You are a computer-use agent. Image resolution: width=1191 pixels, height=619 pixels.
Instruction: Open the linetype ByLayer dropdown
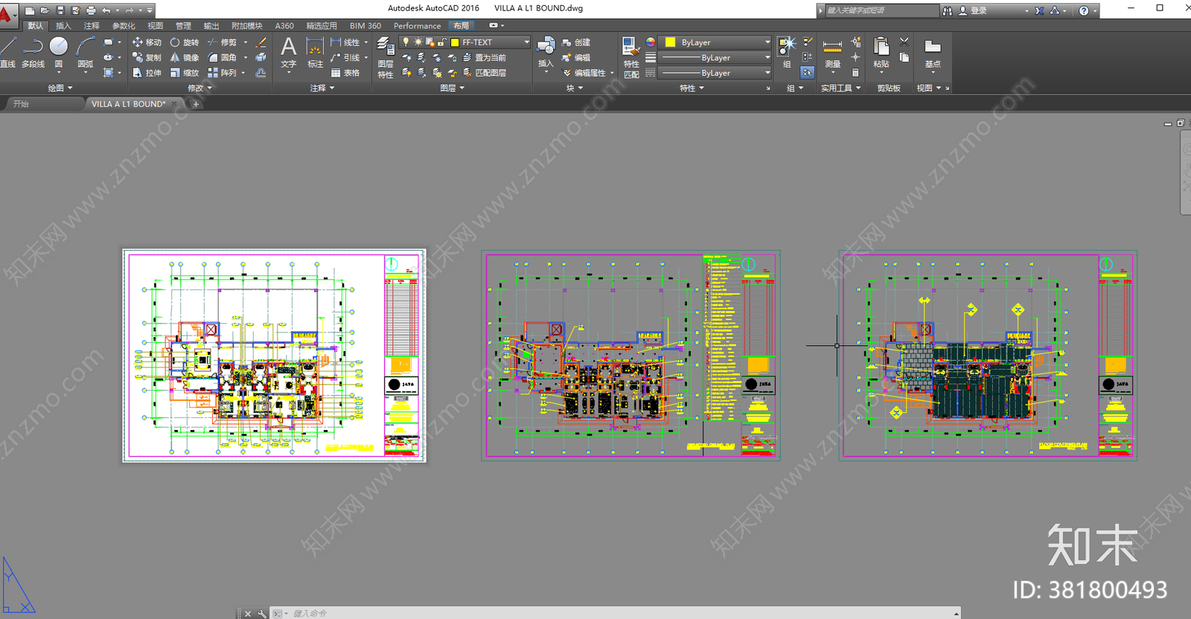tap(767, 73)
